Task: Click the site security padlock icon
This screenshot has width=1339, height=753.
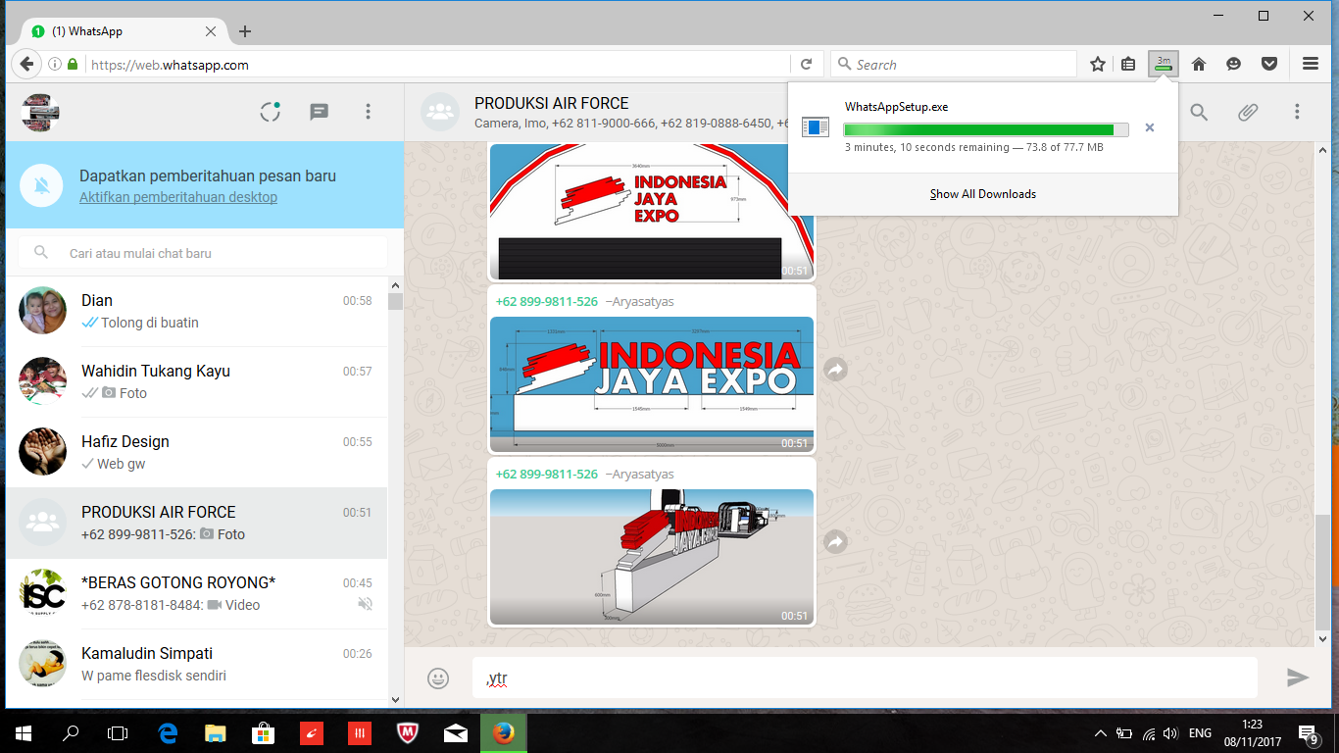Action: [73, 65]
